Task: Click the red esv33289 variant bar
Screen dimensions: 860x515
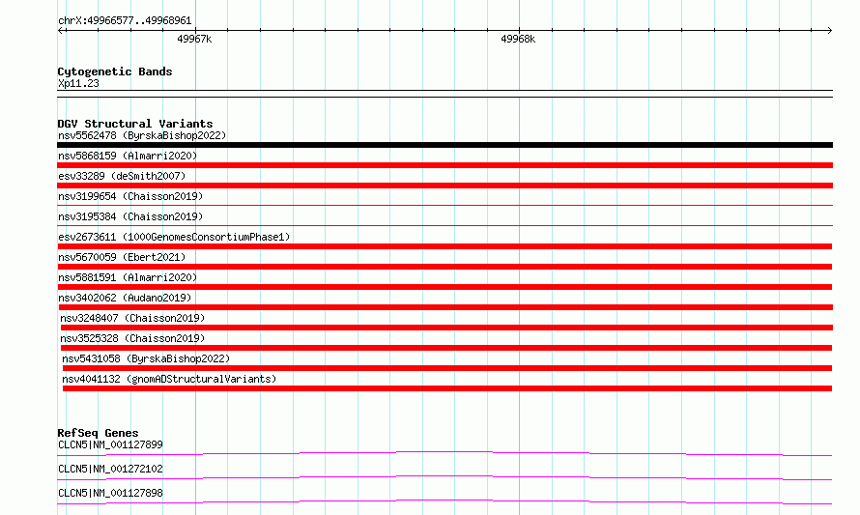Action: (x=444, y=186)
